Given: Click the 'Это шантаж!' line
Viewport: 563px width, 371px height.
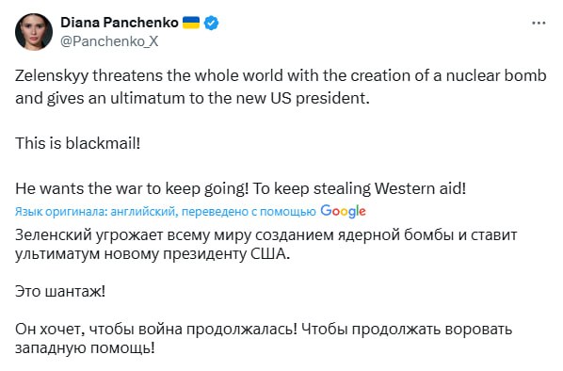Looking at the screenshot, I should click(60, 291).
